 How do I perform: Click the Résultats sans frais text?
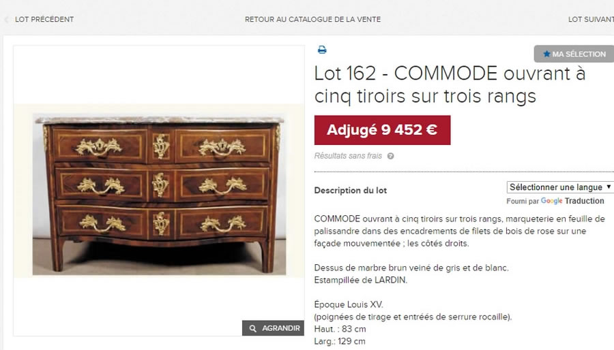pos(348,156)
